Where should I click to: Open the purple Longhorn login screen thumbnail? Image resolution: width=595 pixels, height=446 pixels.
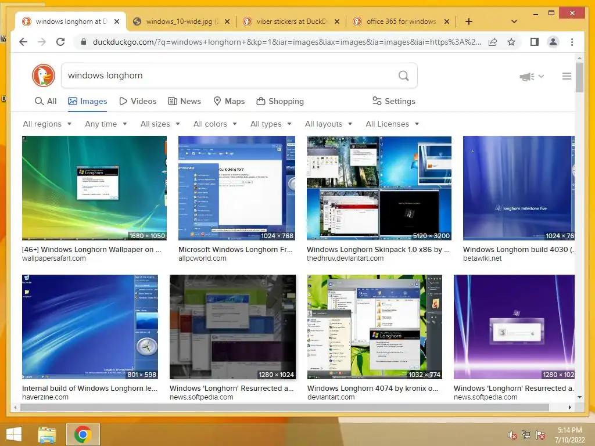coord(514,327)
